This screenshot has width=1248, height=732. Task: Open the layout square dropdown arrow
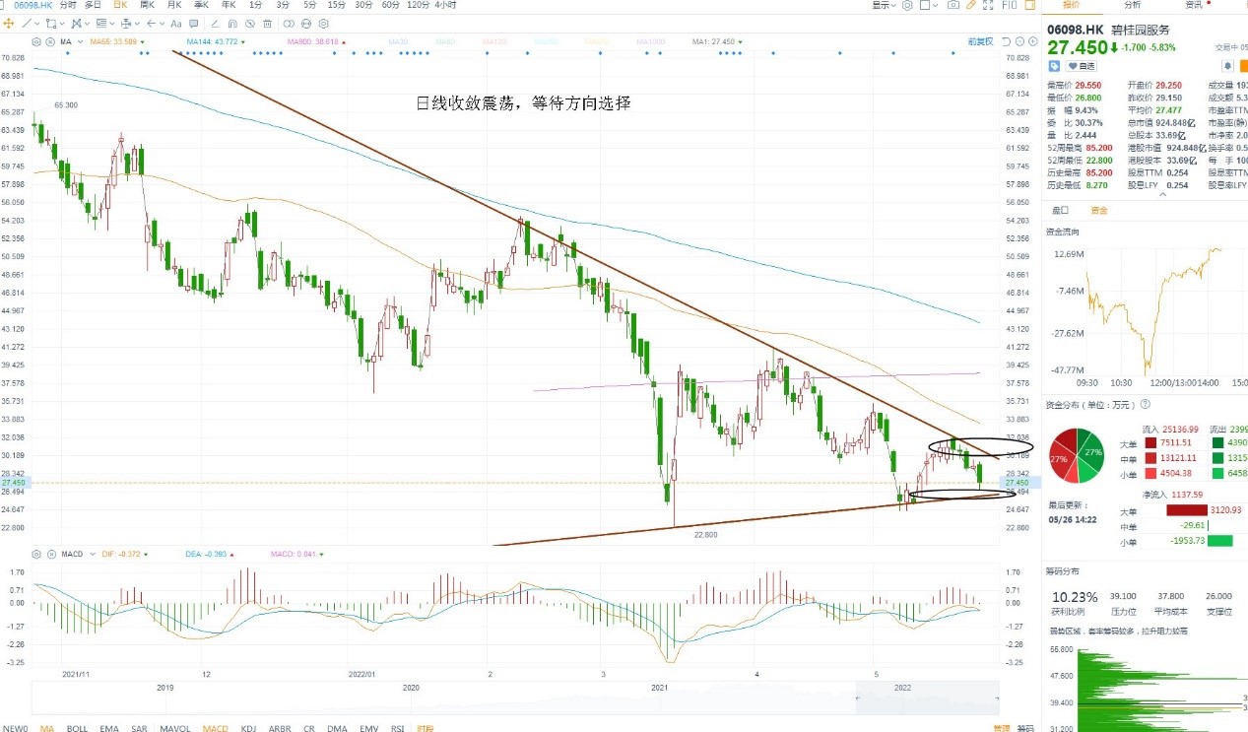click(x=936, y=5)
